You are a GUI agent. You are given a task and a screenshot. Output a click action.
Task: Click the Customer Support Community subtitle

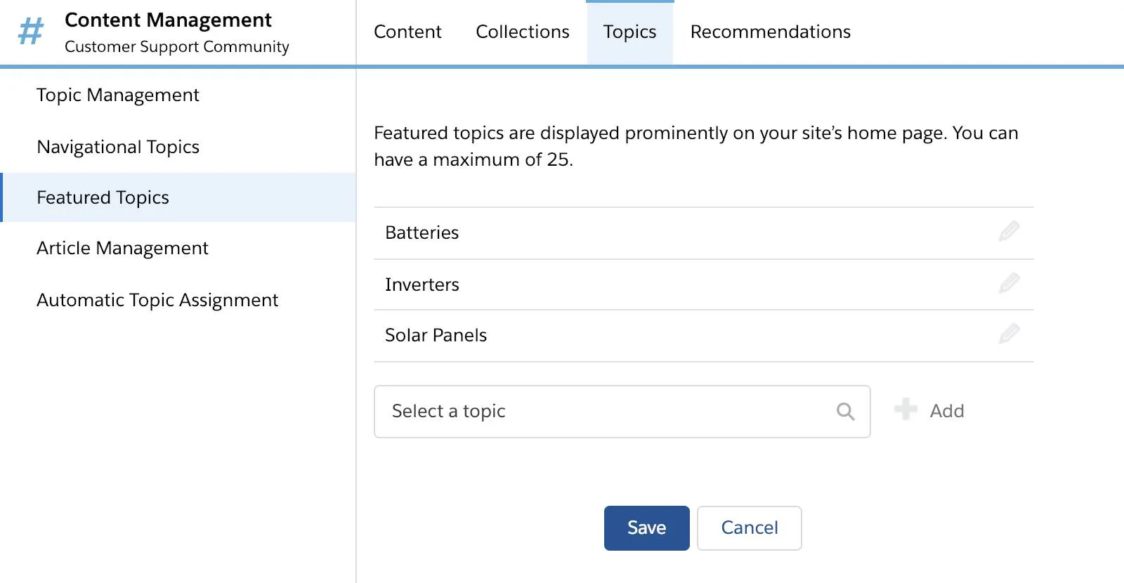(x=177, y=47)
